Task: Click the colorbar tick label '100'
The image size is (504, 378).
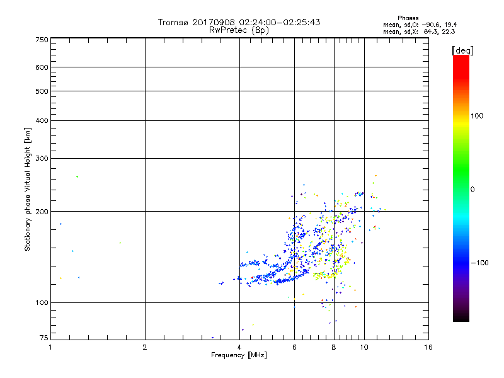Action: pyautogui.click(x=477, y=116)
